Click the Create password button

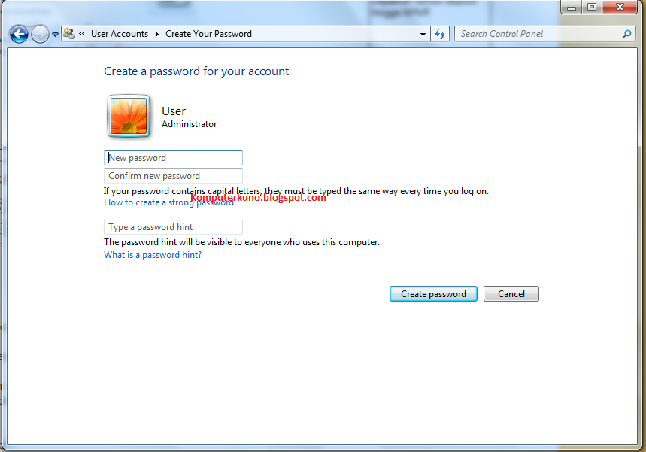433,294
